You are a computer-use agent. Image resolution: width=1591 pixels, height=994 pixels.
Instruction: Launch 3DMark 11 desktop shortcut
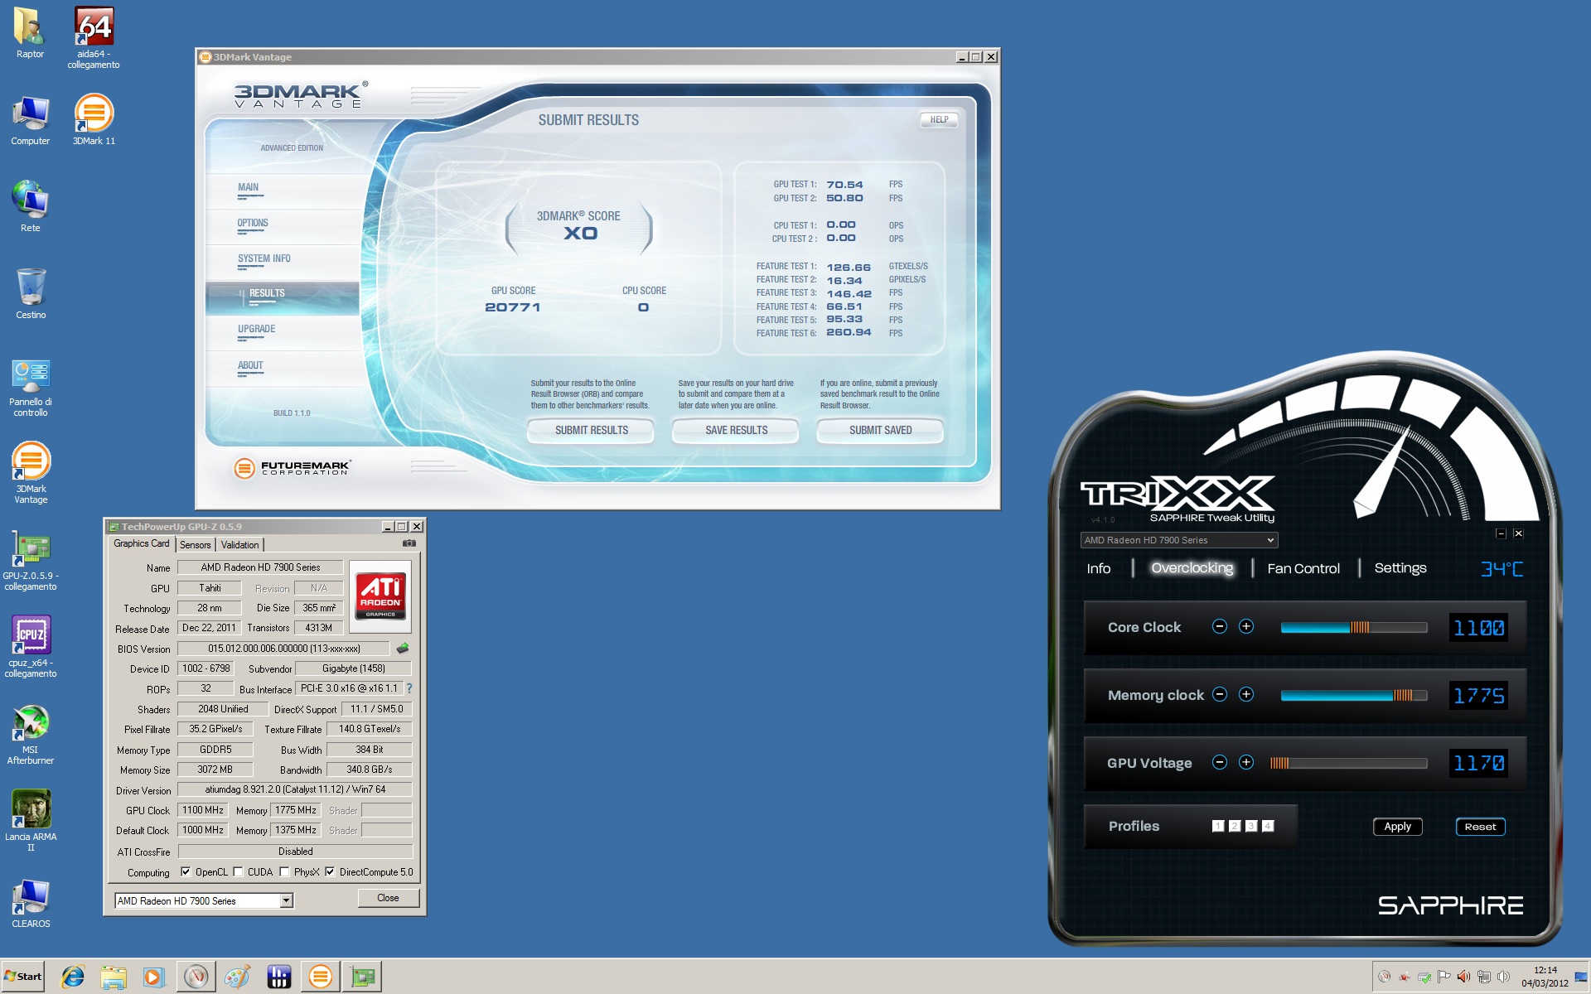coord(94,120)
